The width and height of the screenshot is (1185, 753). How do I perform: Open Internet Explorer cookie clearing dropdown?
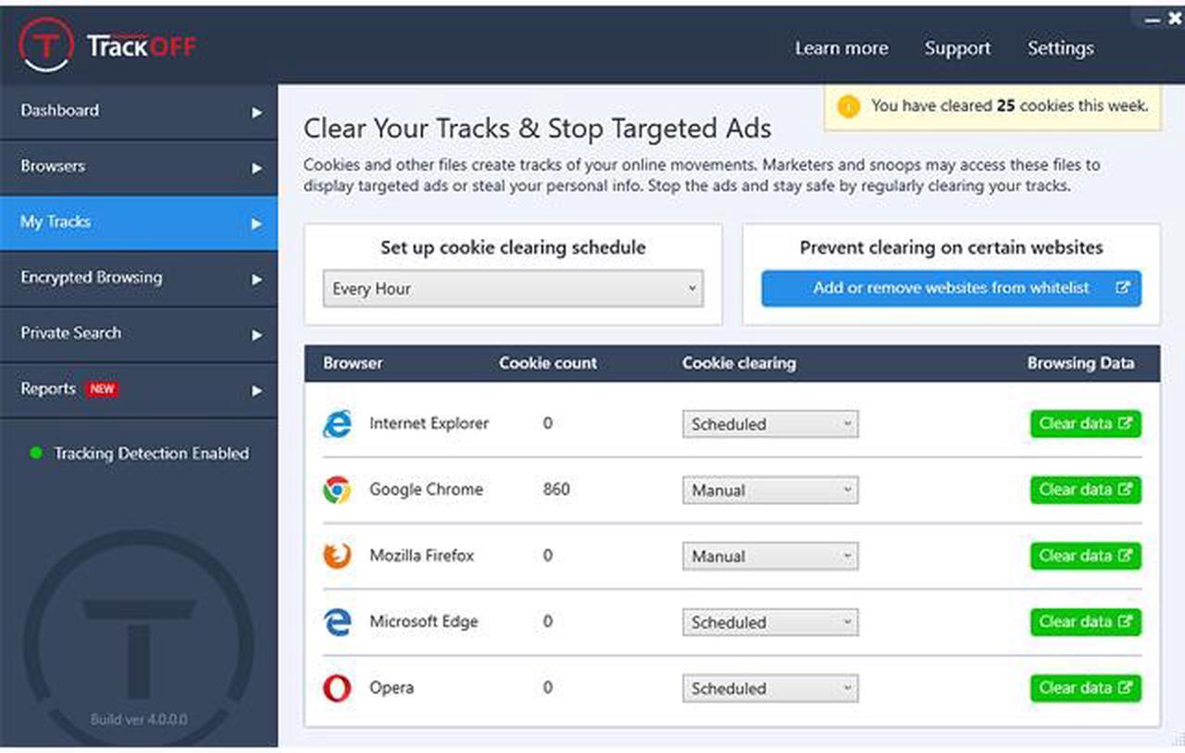pos(770,424)
